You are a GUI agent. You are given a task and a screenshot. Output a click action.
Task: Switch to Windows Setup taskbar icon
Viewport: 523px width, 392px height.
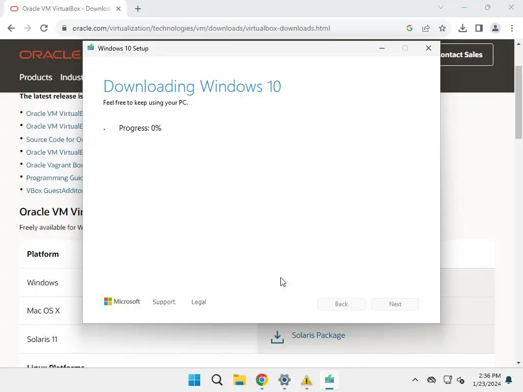pos(329,380)
